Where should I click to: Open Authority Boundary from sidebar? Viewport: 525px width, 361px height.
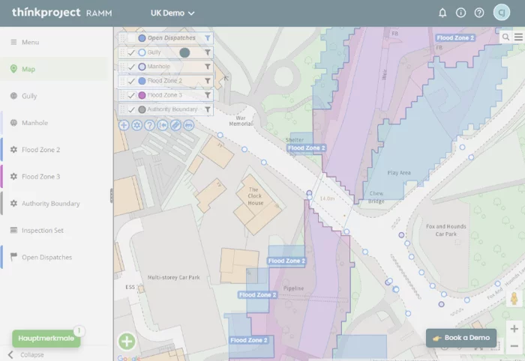[x=50, y=203]
